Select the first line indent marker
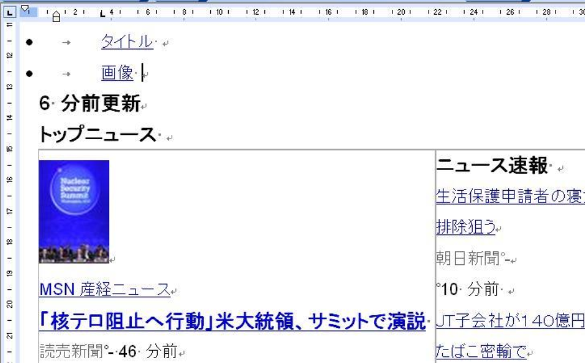The image size is (585, 363). point(26,9)
